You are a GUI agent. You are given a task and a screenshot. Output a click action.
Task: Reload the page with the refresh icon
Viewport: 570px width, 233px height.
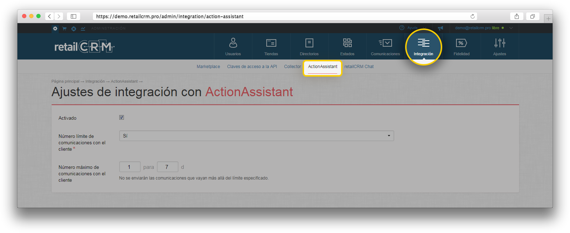coord(472,16)
